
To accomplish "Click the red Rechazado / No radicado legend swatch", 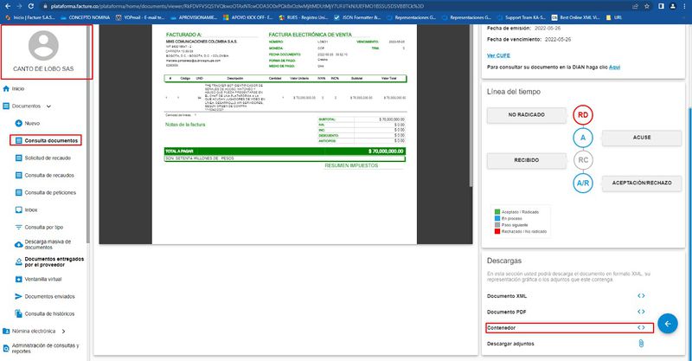I will [x=497, y=231].
